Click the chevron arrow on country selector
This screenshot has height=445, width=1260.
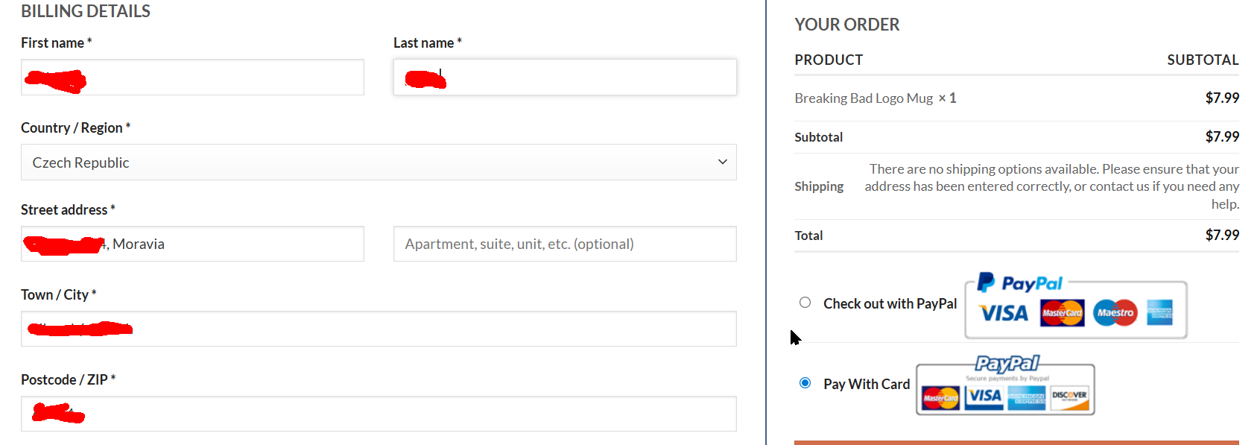coord(722,162)
